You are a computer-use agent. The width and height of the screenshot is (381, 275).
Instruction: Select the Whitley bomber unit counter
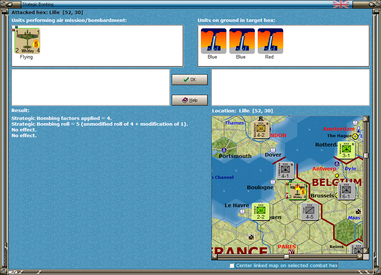[27, 41]
